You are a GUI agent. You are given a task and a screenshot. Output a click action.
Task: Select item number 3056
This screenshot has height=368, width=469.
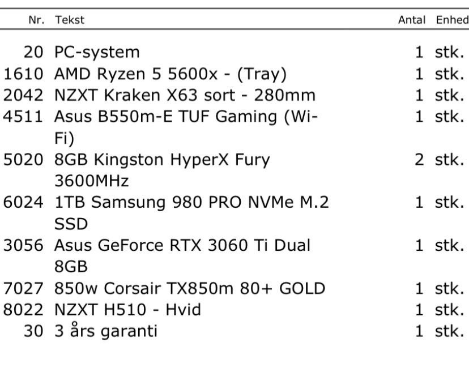(24, 246)
